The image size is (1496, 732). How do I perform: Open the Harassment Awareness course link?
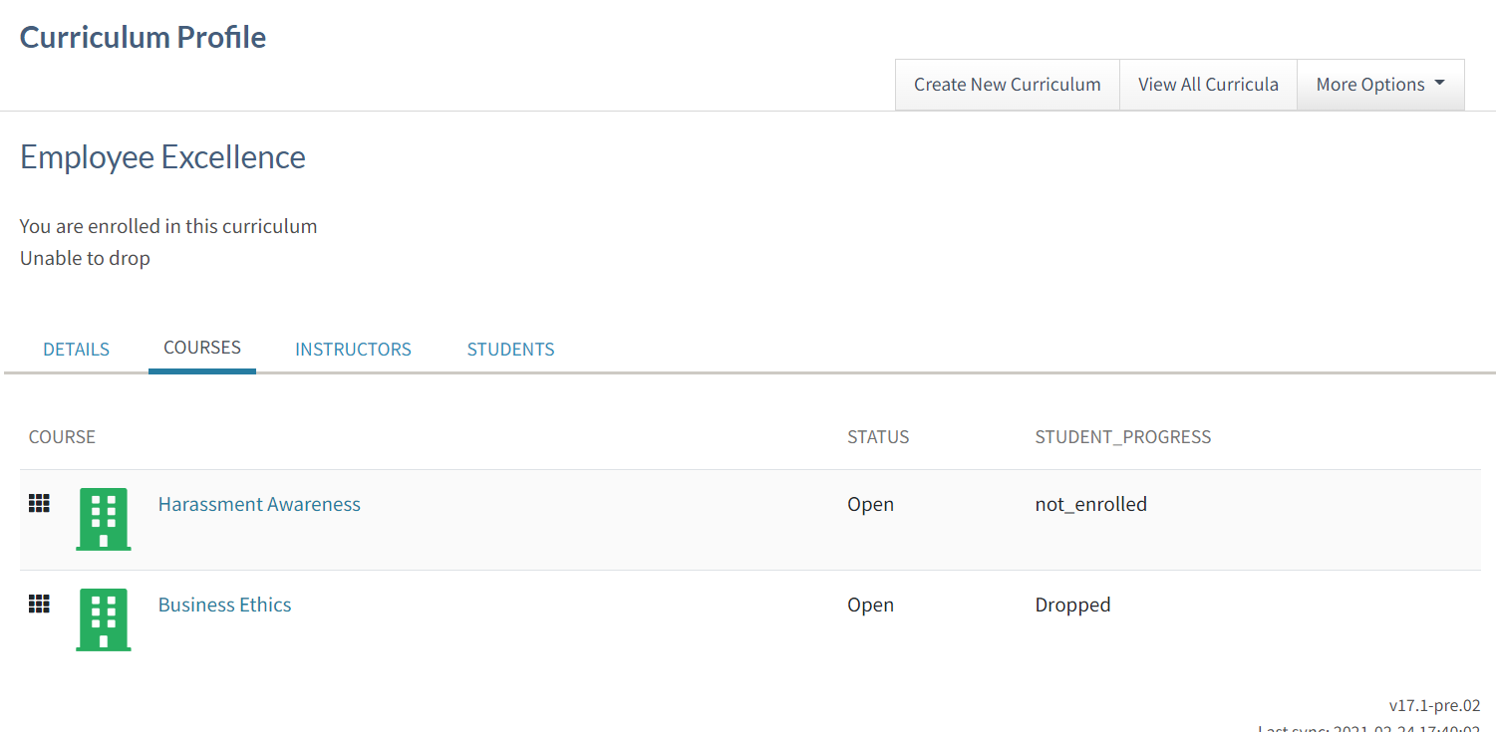coord(259,504)
